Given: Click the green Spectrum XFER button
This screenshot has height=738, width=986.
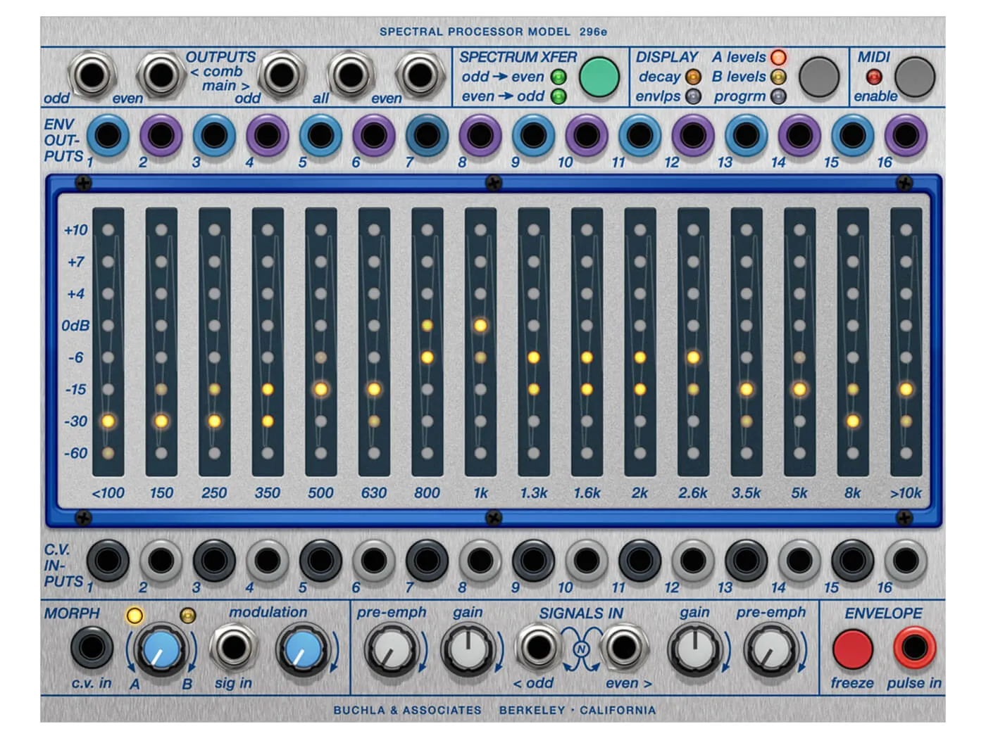Looking at the screenshot, I should coord(599,77).
